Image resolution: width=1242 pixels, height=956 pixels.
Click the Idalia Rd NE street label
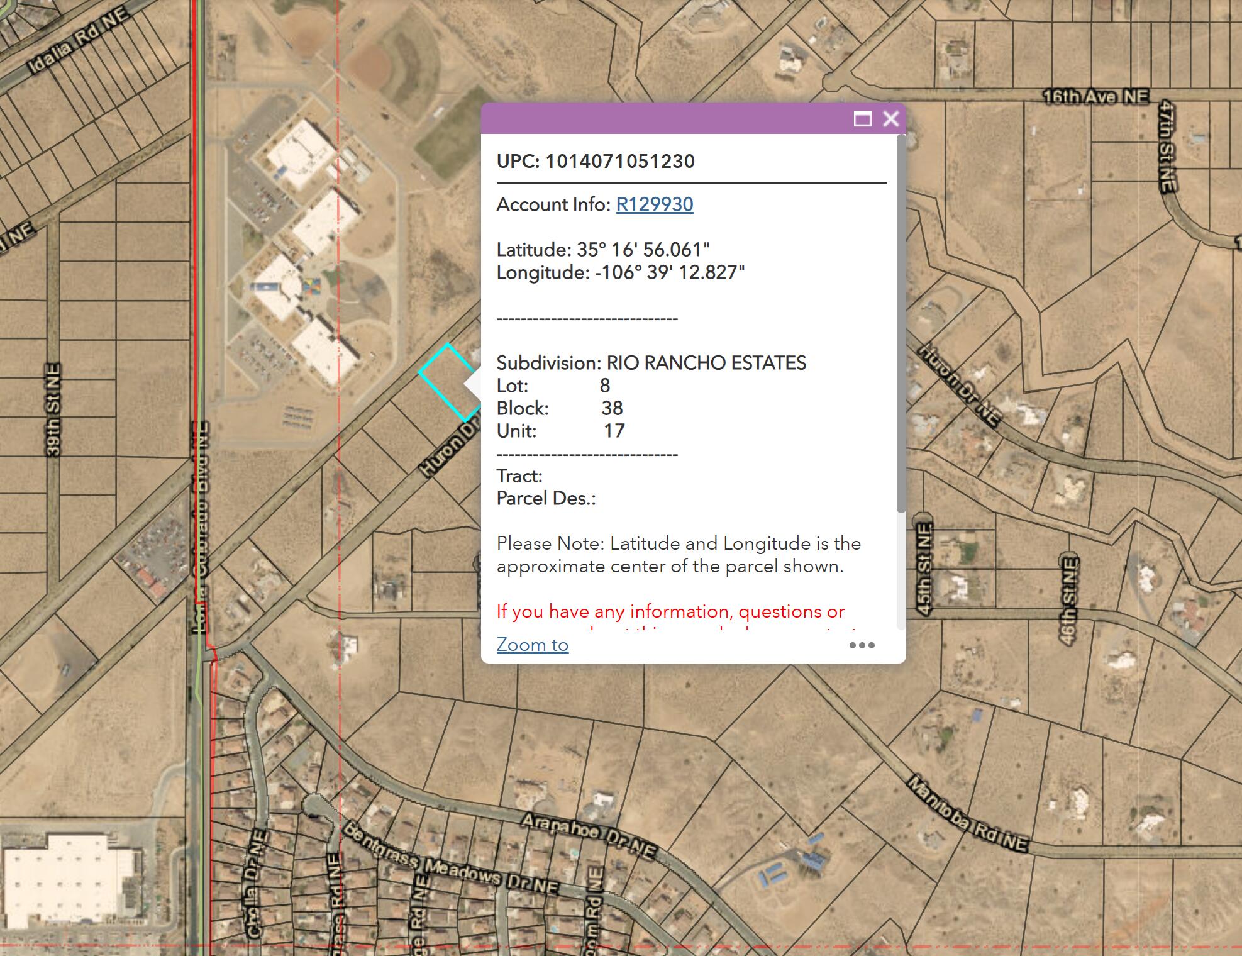[79, 42]
